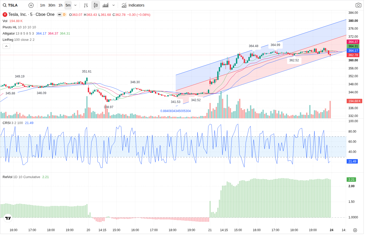The width and height of the screenshot is (369, 247).
Task: Click the 362.52 pivot low label
Action: point(294,60)
